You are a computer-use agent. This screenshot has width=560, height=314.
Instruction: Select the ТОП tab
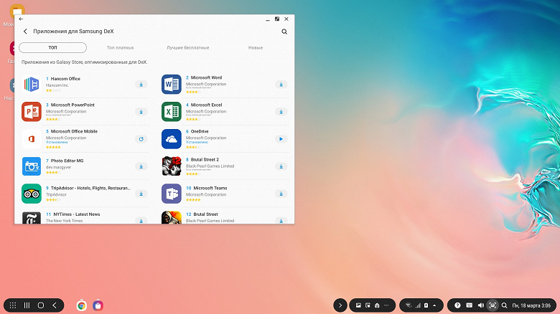tap(53, 47)
